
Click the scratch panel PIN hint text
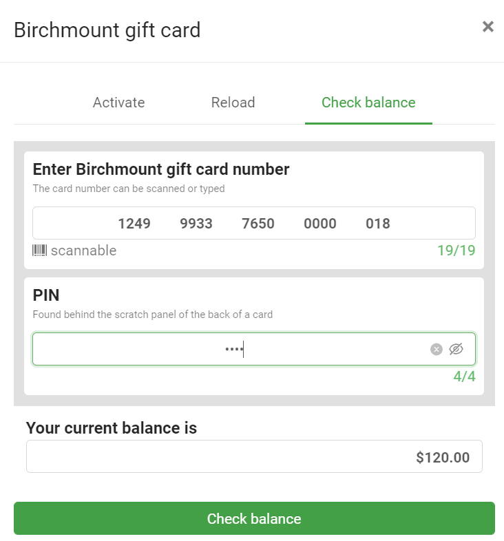tap(153, 315)
